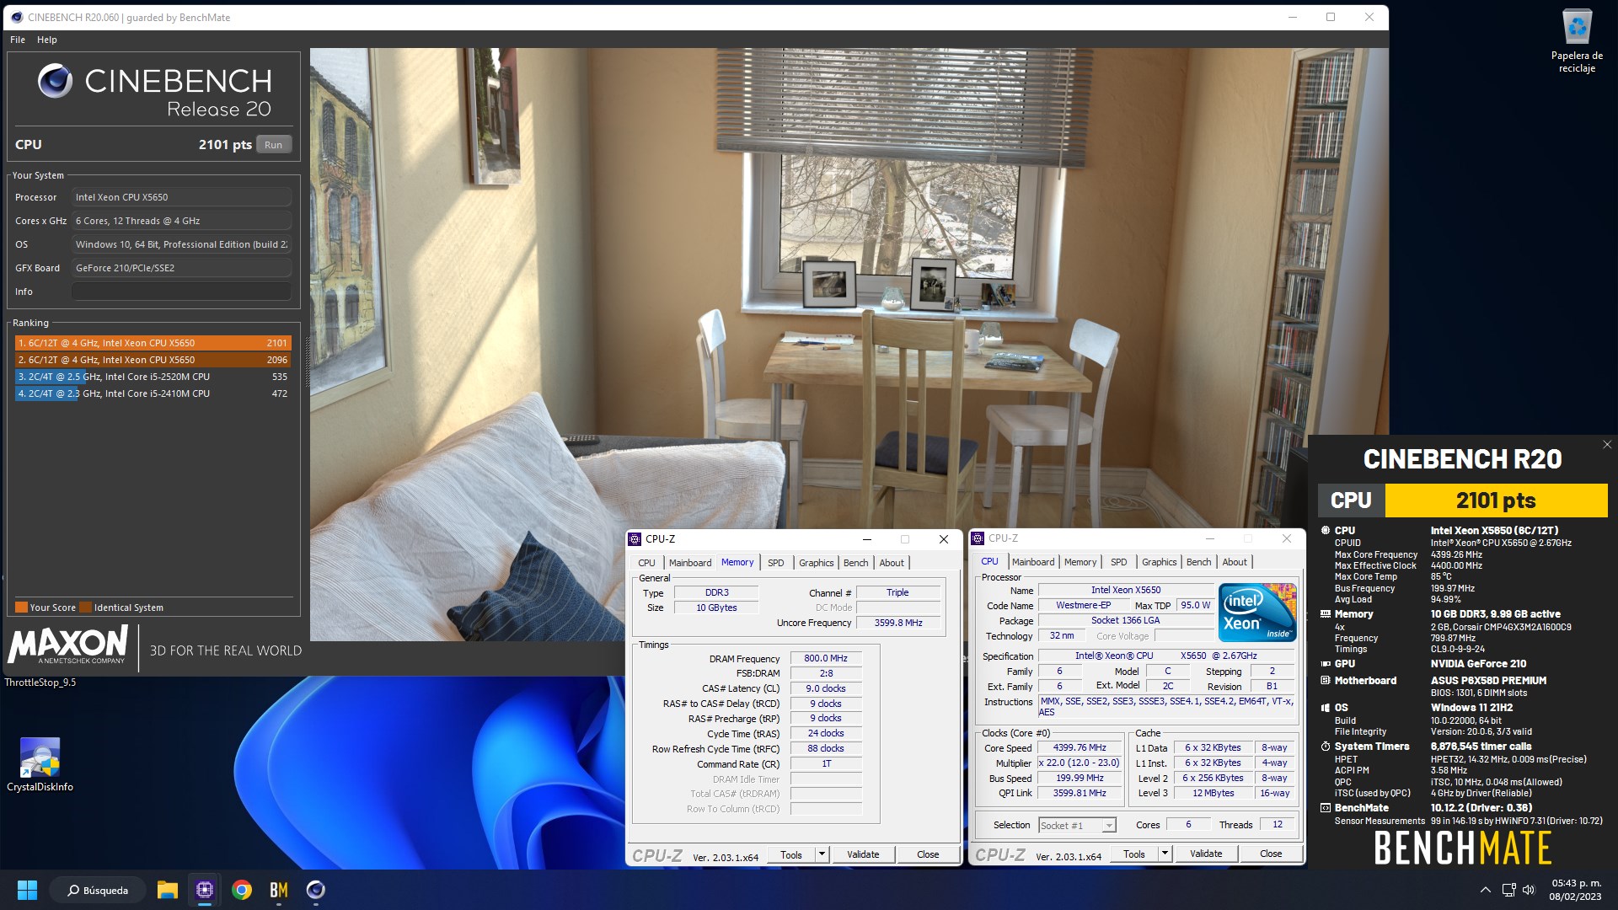Click the Intel Xeon inside logo
The width and height of the screenshot is (1618, 910).
[x=1257, y=613]
